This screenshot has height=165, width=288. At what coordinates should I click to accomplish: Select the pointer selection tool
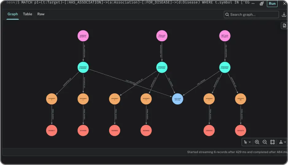point(245,142)
